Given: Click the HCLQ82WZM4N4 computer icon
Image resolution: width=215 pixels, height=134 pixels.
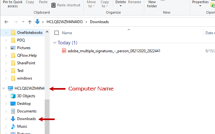Looking at the screenshot, I should (x=10, y=88).
